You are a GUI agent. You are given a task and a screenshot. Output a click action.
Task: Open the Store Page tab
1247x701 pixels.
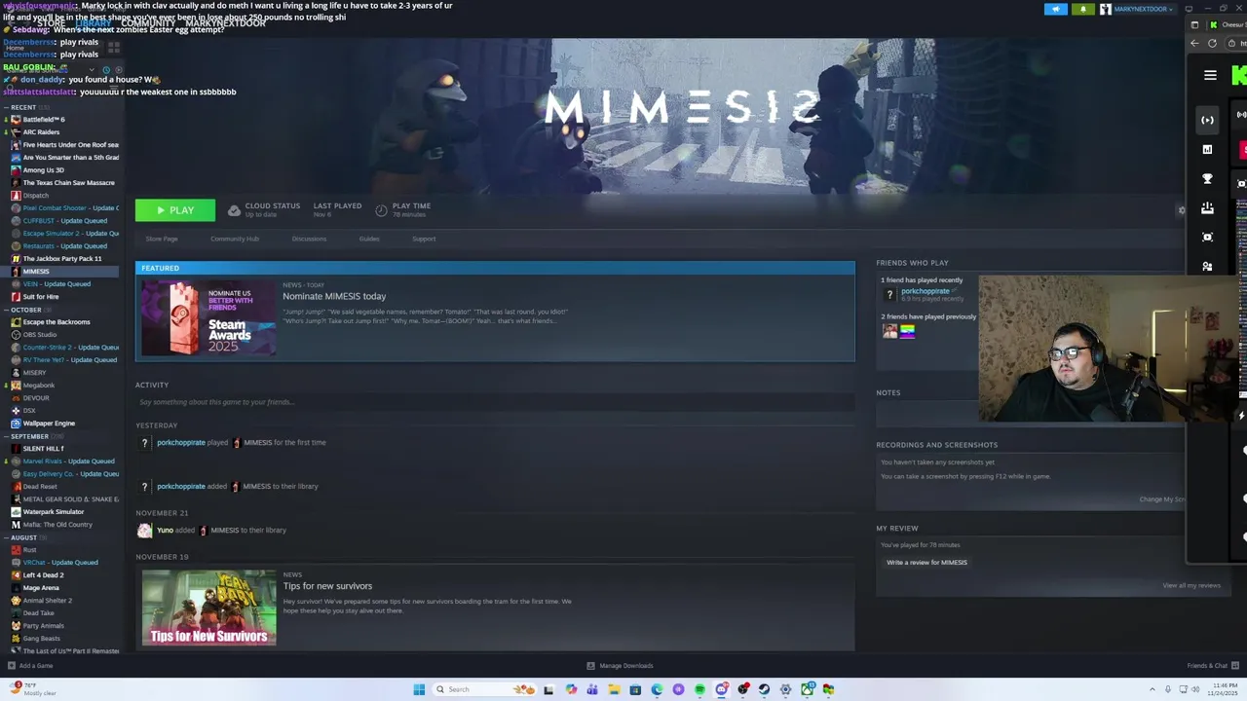(x=162, y=239)
